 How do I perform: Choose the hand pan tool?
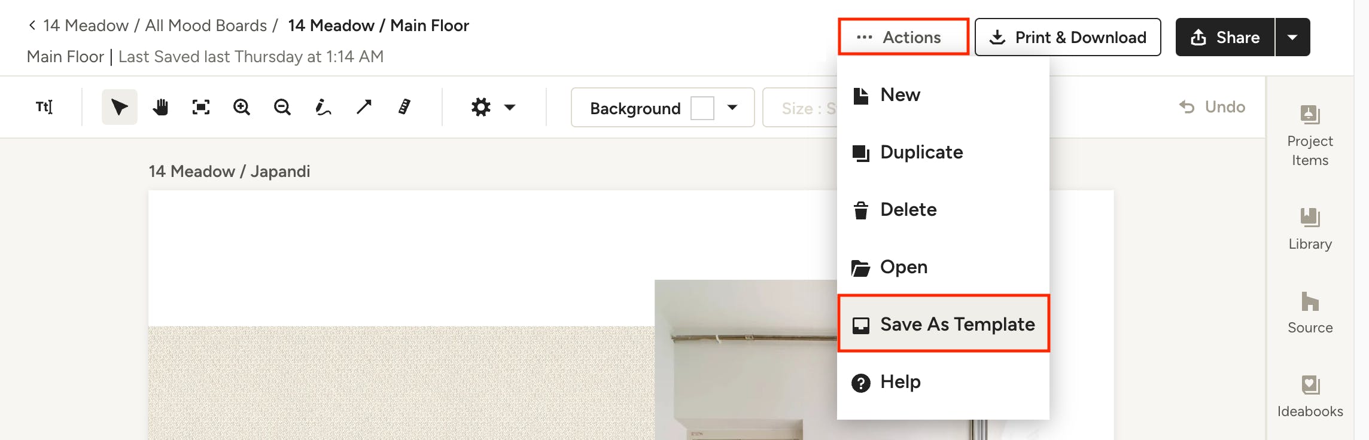pos(160,107)
